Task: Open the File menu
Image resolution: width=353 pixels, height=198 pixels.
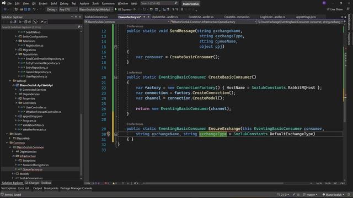Action: [9, 3]
